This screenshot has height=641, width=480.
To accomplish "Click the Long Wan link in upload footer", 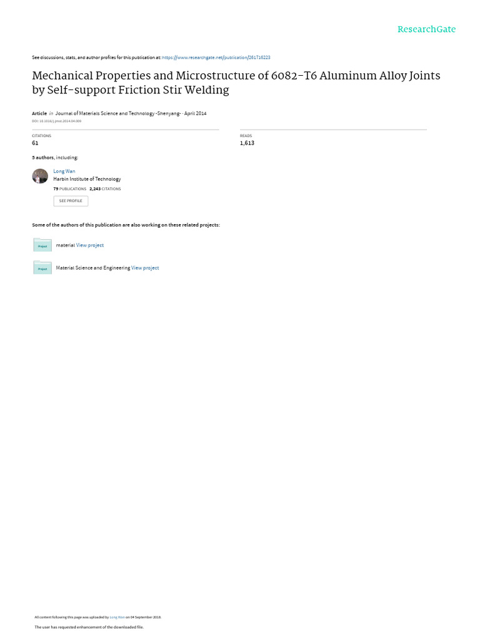I will click(x=117, y=617).
